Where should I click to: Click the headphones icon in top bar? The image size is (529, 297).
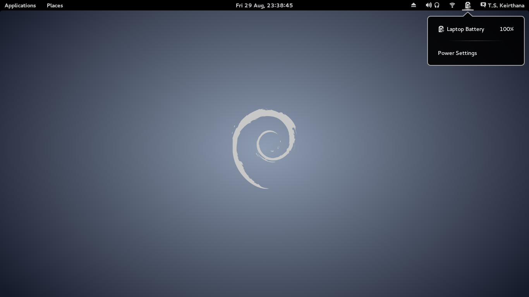tap(437, 5)
